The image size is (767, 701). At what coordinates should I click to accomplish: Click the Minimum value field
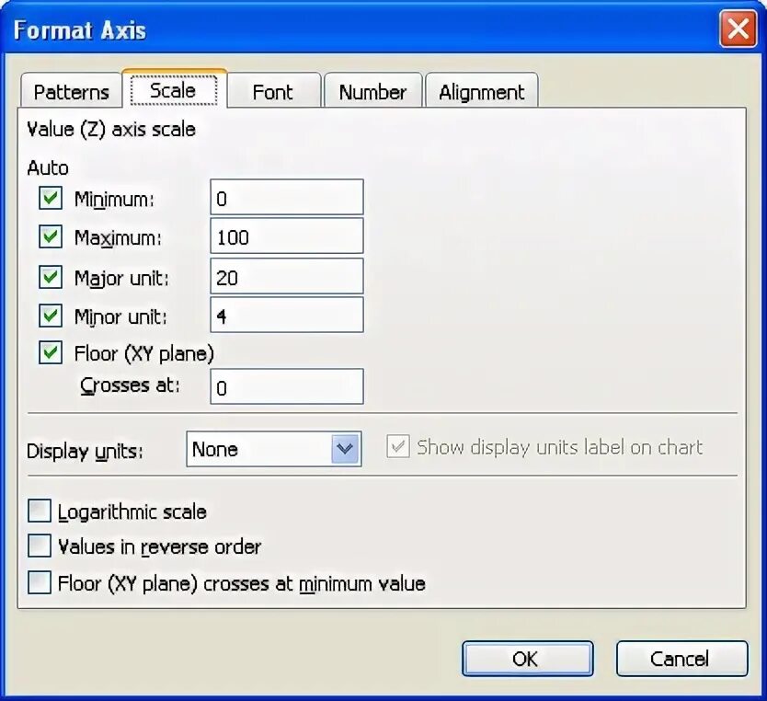pos(287,197)
